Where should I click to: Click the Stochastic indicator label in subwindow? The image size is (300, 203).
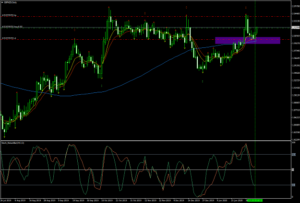pyautogui.click(x=12, y=143)
